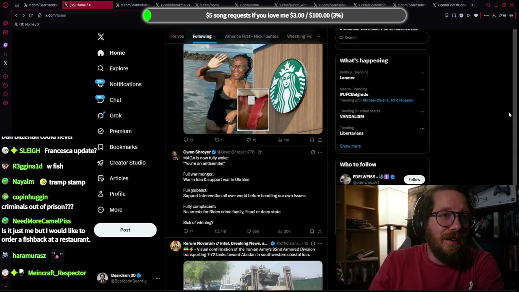Click Show more under trends
This screenshot has height=292, width=519.
click(350, 146)
